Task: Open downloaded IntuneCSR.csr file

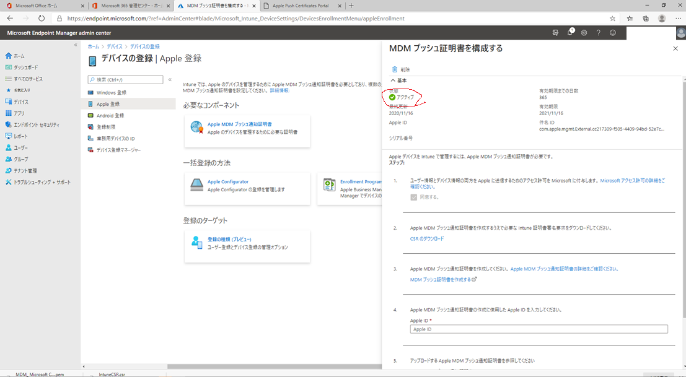Action: click(x=112, y=375)
